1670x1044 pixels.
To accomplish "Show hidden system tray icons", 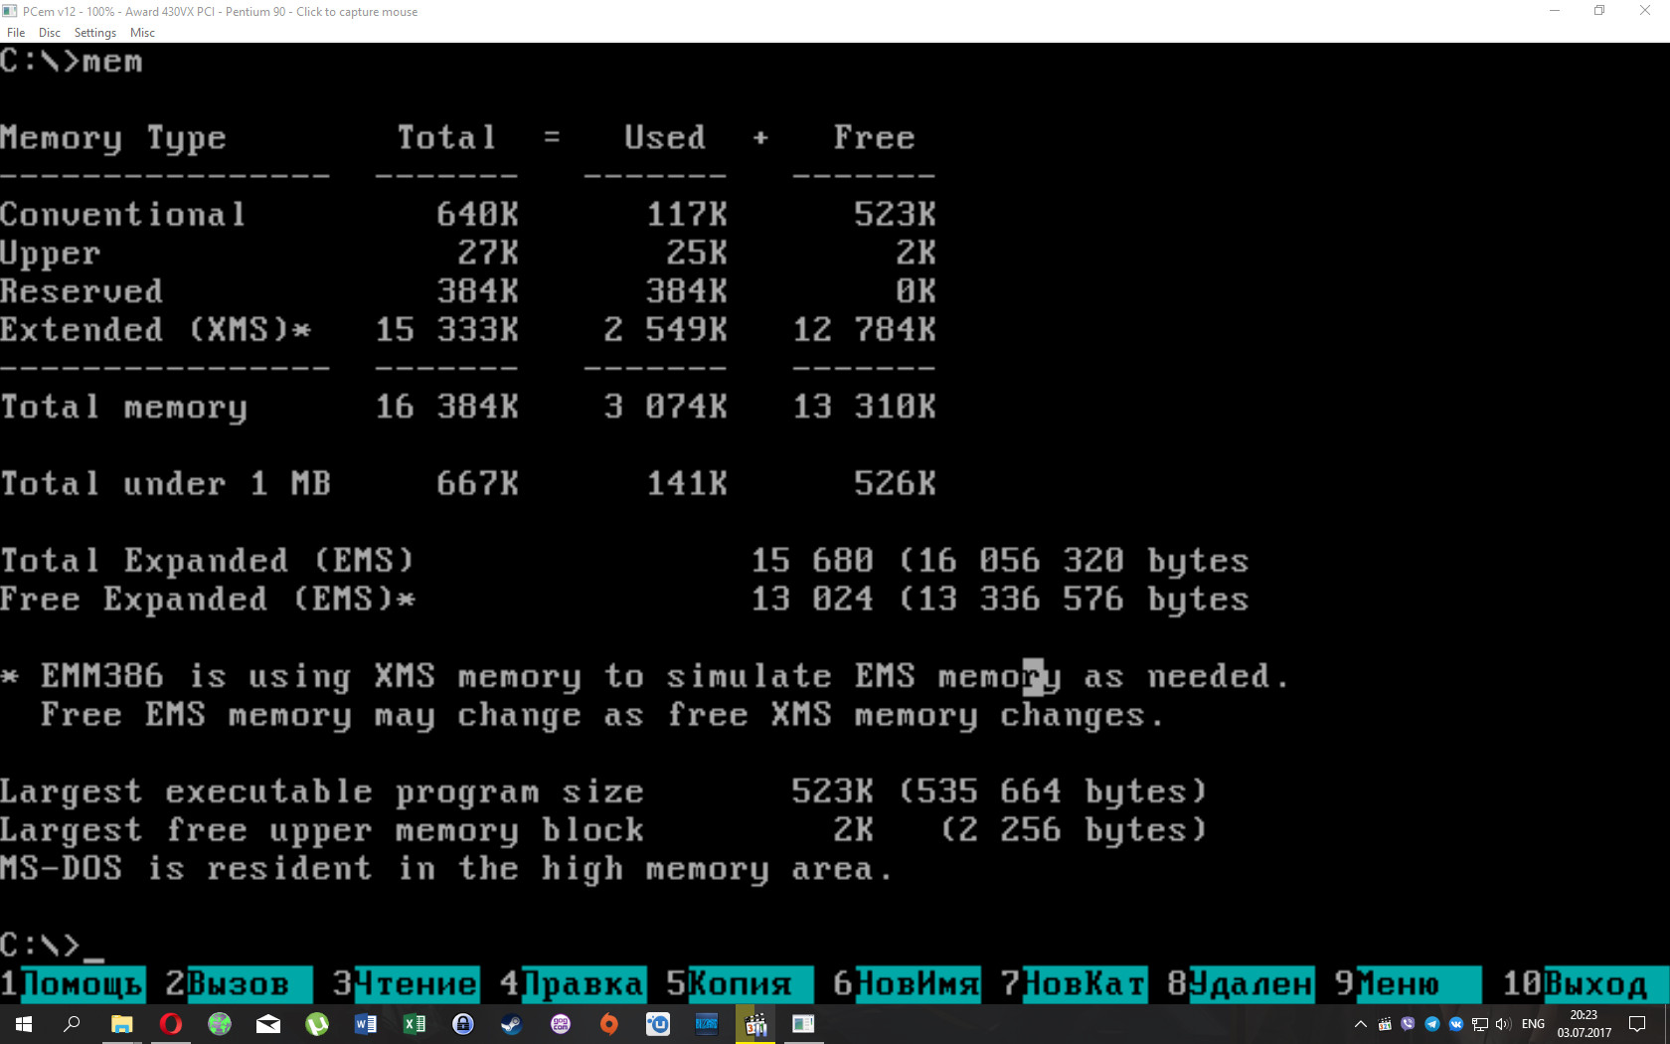I will pyautogui.click(x=1360, y=1024).
